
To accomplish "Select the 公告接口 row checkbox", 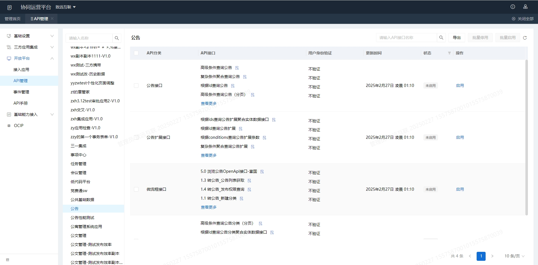I will [136, 86].
